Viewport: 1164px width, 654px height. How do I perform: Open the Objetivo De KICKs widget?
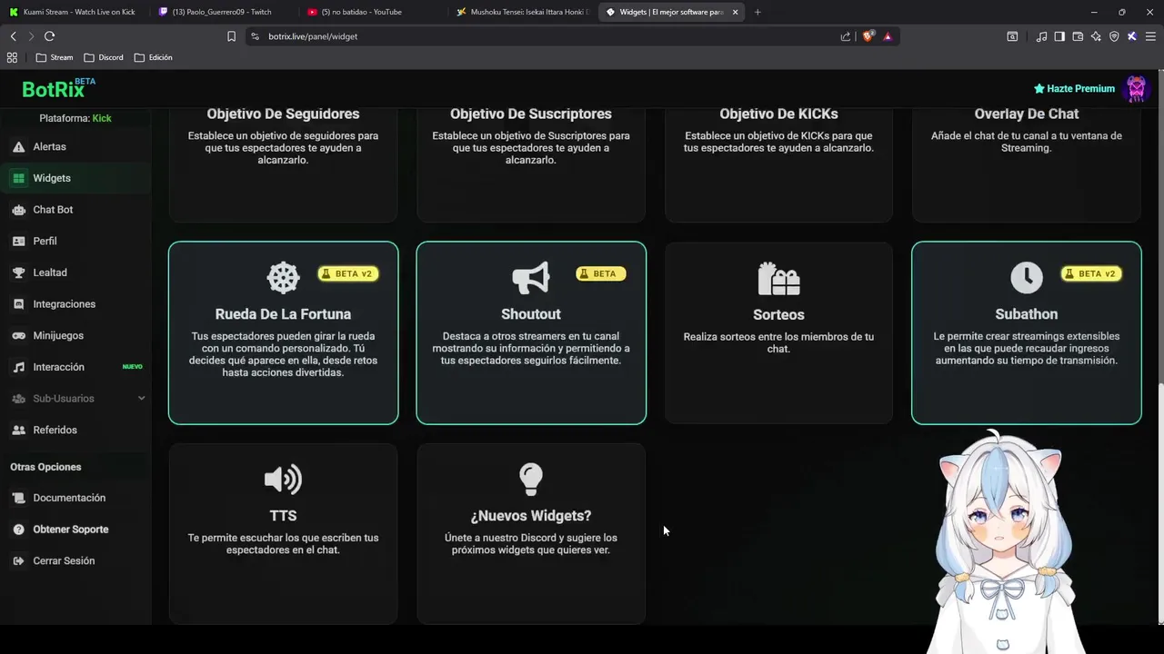[779, 164]
